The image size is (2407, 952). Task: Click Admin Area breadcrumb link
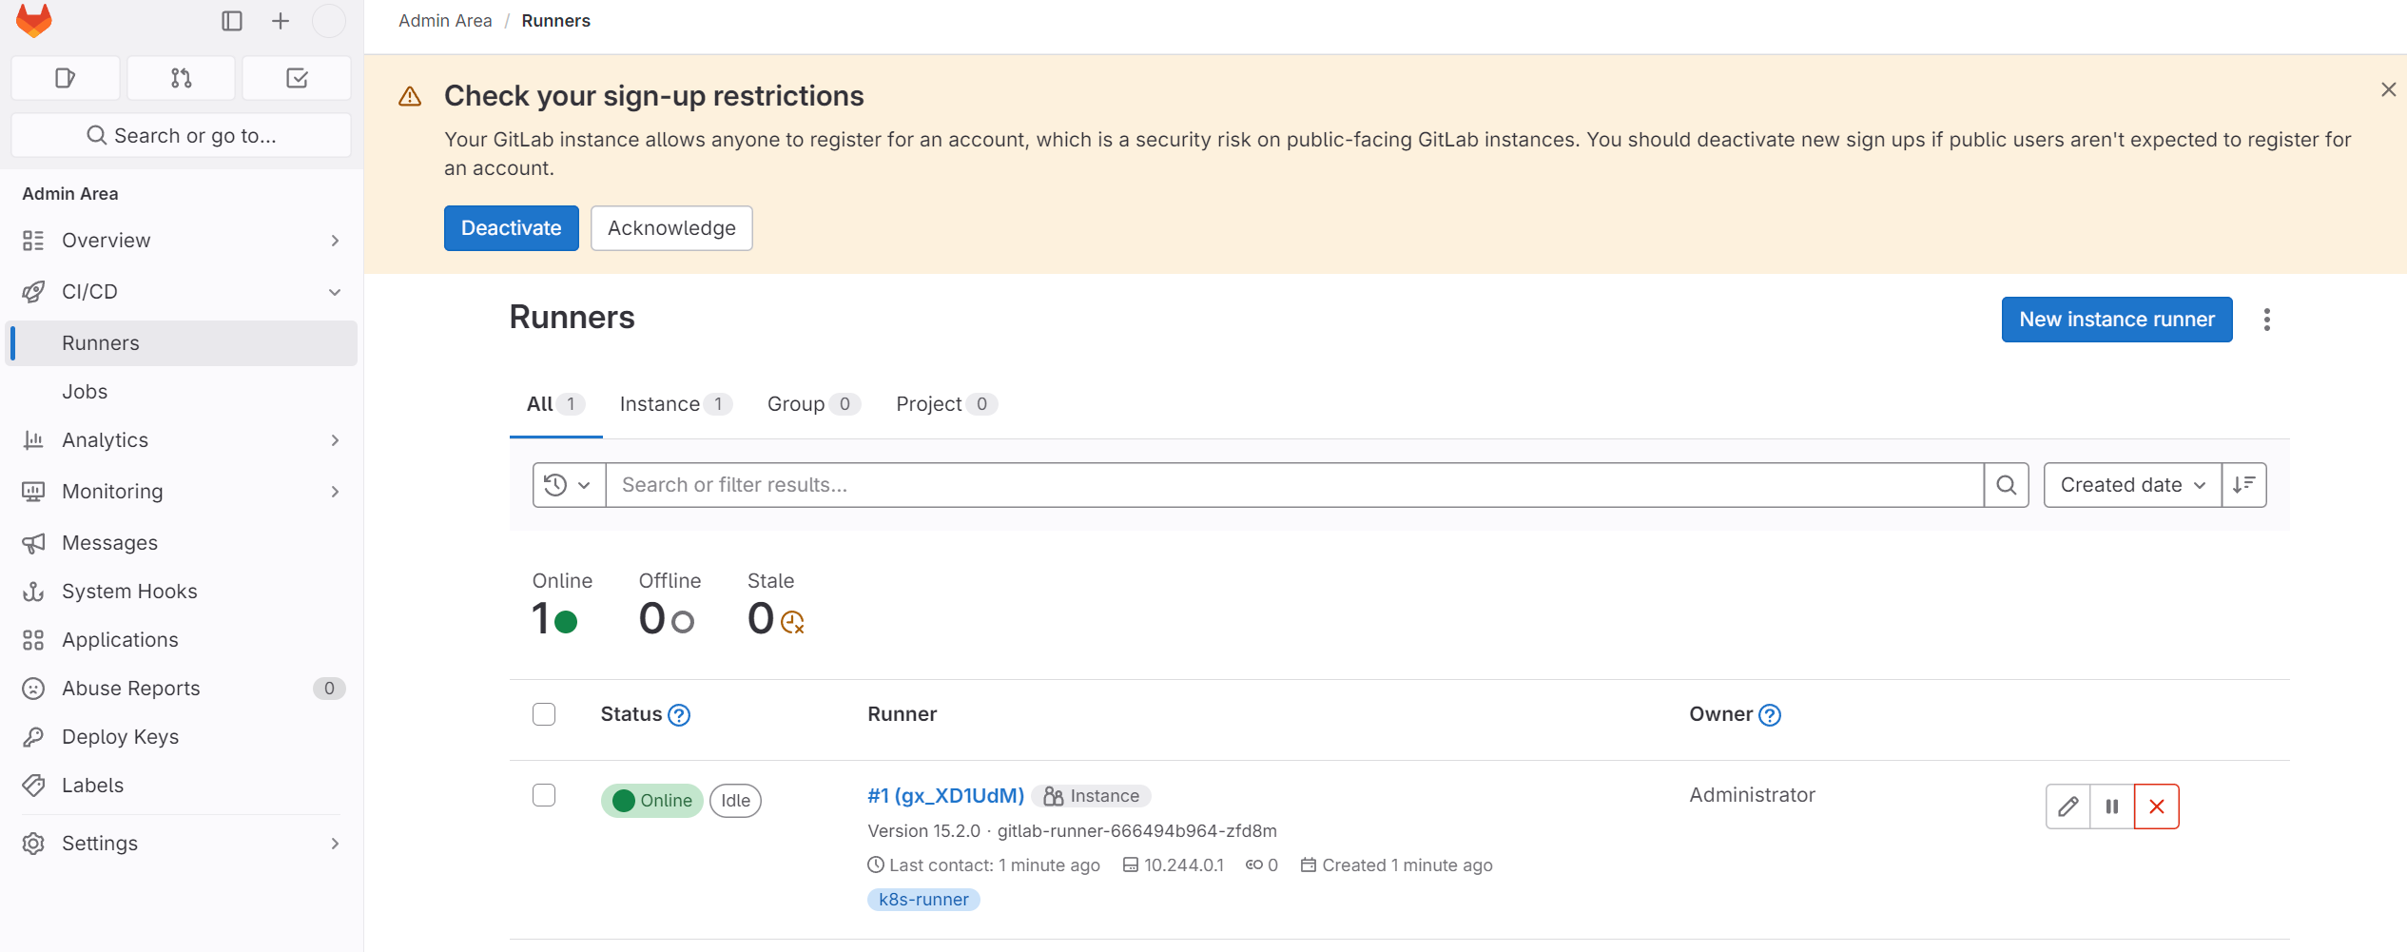pyautogui.click(x=445, y=21)
